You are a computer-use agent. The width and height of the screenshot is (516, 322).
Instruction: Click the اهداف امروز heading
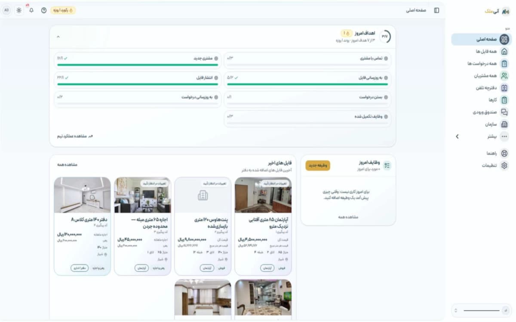coord(365,33)
